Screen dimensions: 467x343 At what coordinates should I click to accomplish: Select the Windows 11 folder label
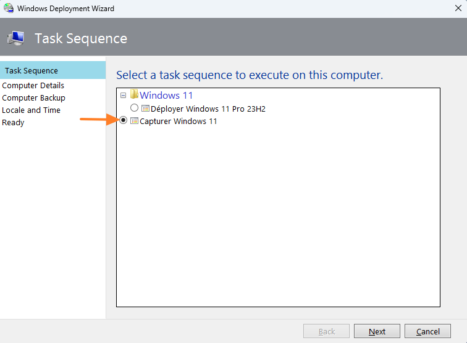point(166,96)
